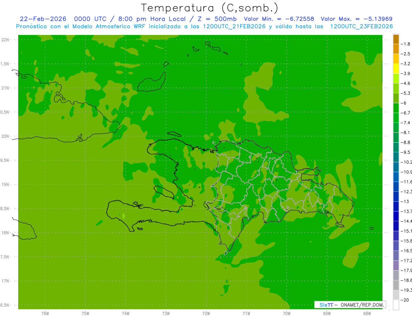412x318 pixels.
Task: Click the '18N' latitude label
Action: pos(5,233)
